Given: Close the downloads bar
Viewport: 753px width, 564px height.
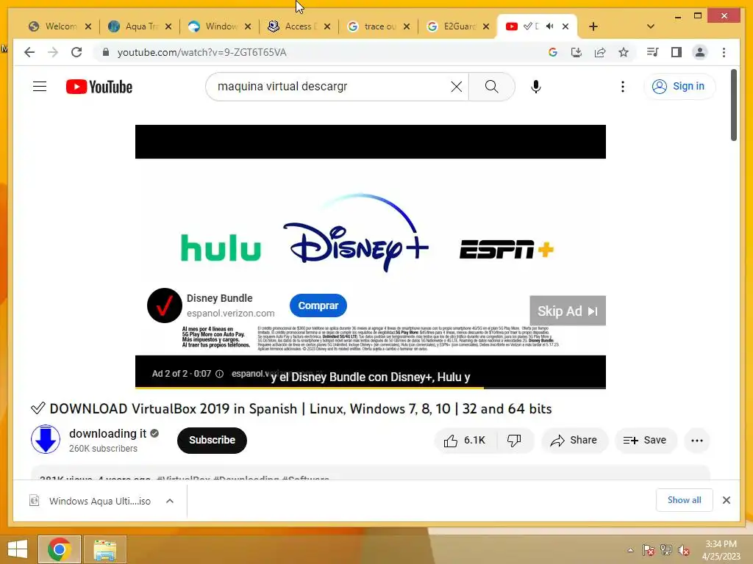Looking at the screenshot, I should pos(727,500).
